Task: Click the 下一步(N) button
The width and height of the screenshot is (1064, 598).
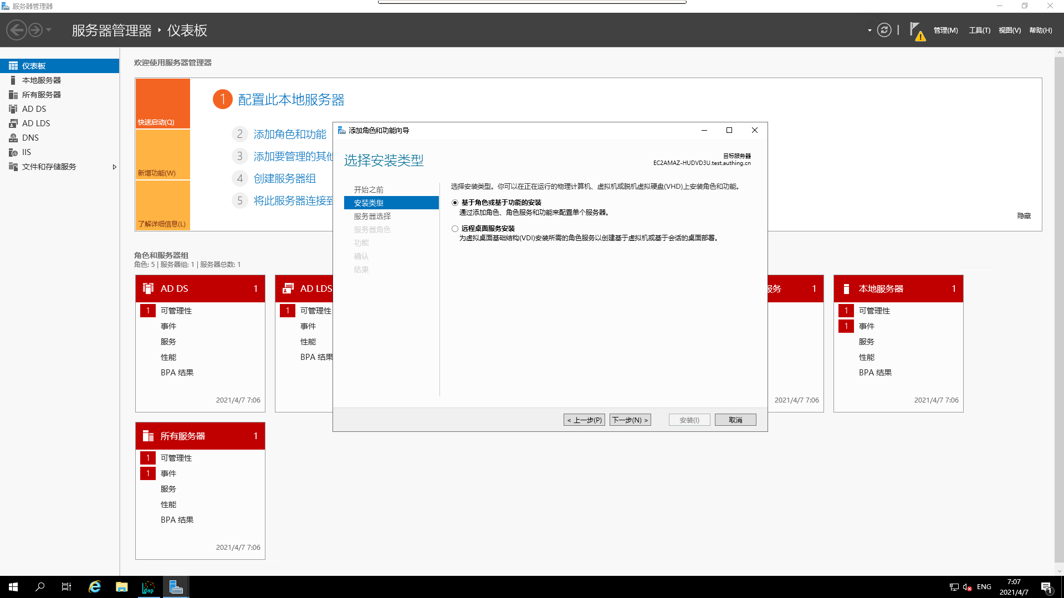Action: 630,420
